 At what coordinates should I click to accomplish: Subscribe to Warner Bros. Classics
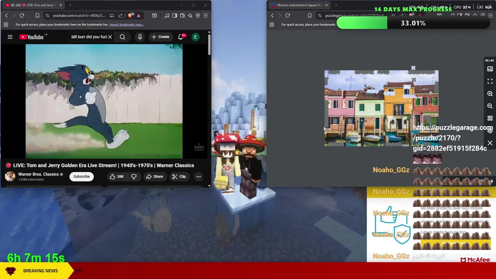(x=81, y=177)
